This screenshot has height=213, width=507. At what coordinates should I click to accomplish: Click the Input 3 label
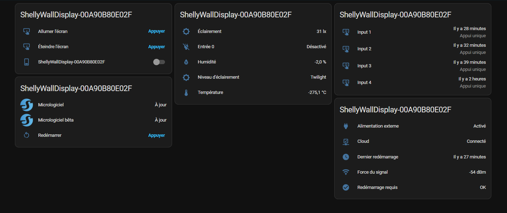pyautogui.click(x=364, y=66)
